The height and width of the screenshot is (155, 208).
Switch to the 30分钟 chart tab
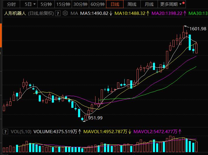point(80,4)
